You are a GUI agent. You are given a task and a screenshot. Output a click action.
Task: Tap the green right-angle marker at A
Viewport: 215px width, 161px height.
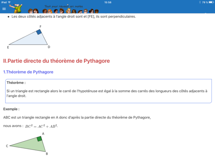(39, 139)
